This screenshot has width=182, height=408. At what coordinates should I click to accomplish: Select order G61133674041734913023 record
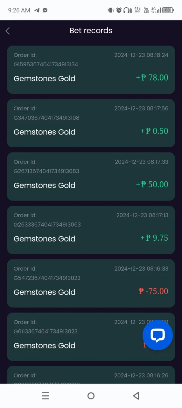pyautogui.click(x=91, y=337)
